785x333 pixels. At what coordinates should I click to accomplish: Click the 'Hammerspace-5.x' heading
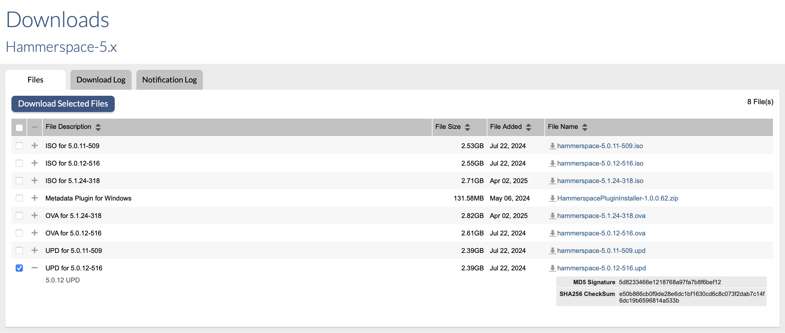click(x=61, y=47)
